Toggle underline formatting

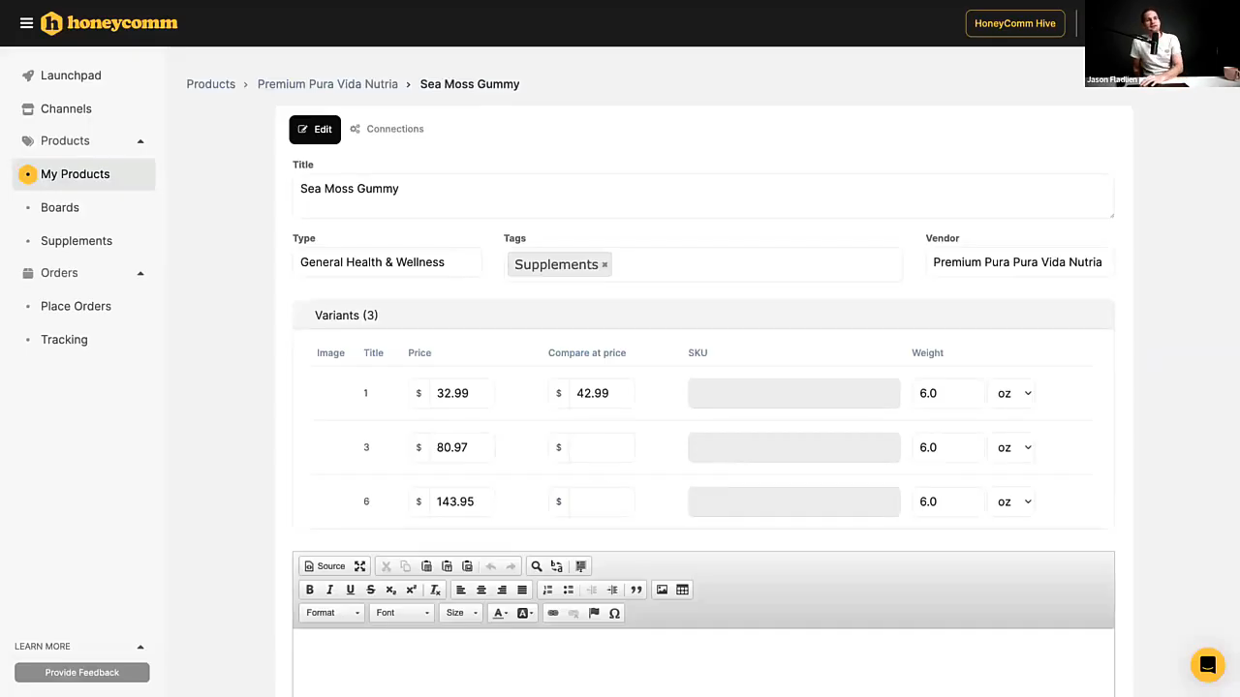pos(351,590)
